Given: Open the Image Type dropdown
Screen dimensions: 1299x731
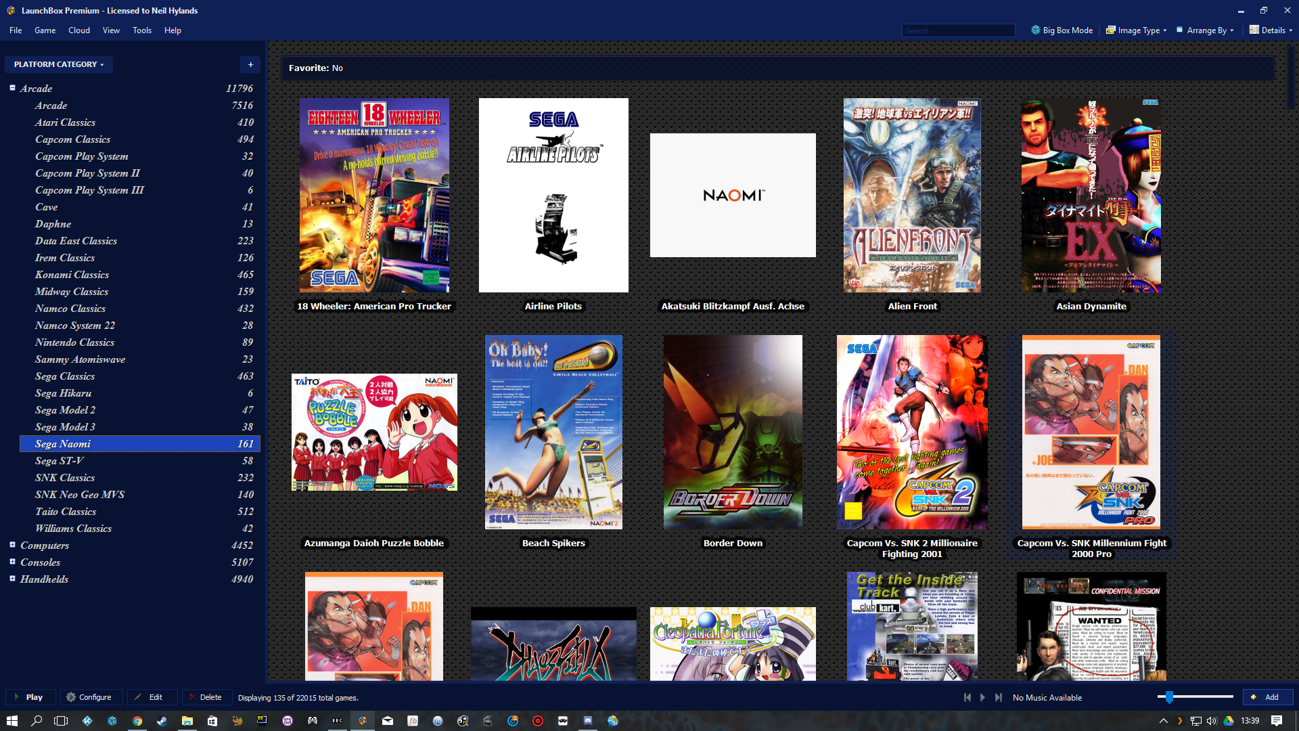Looking at the screenshot, I should click(x=1136, y=30).
